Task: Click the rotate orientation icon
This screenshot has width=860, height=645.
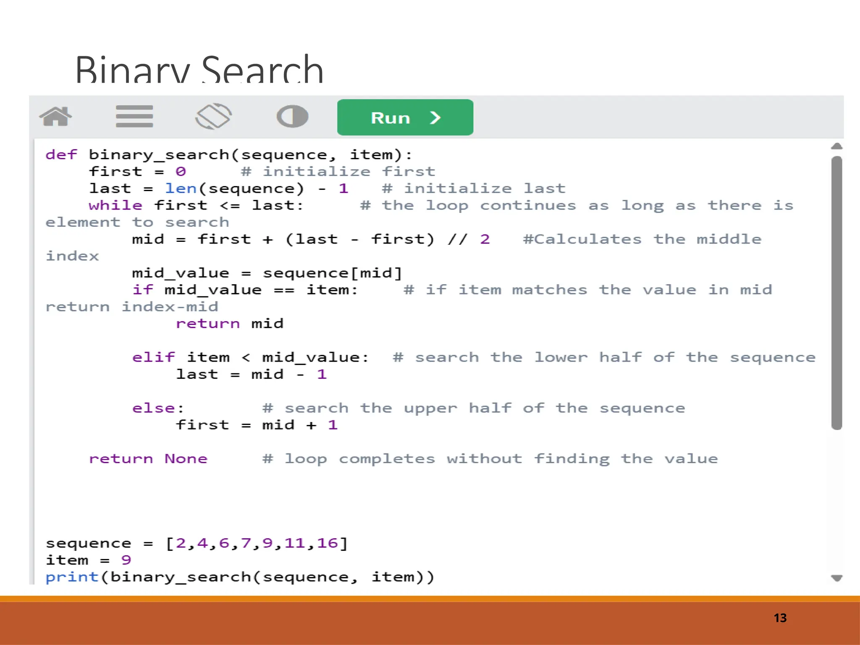Action: 213,116
